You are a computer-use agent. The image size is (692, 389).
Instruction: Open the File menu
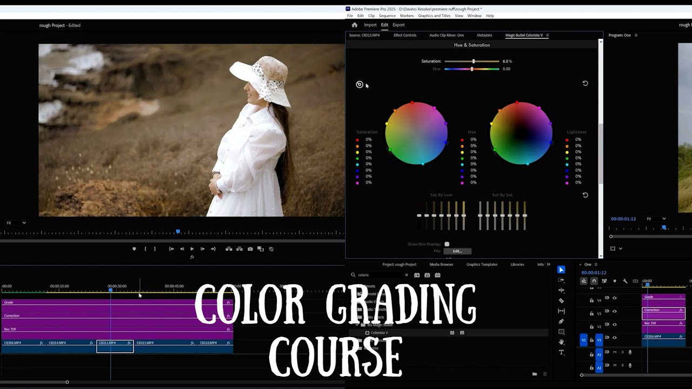350,16
